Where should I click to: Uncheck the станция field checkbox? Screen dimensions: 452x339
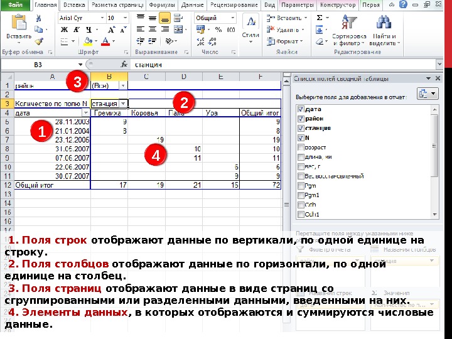[x=300, y=128]
